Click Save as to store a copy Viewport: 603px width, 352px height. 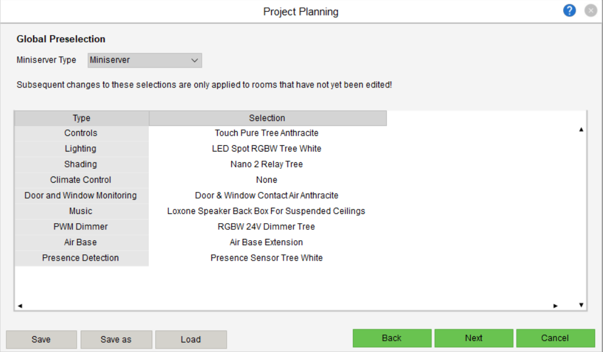pos(116,340)
